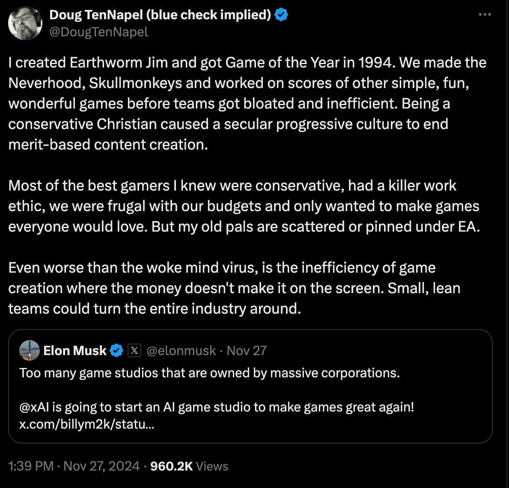Click Elon Musk's blue verified checkmark
Image resolution: width=509 pixels, height=488 pixels.
(116, 351)
